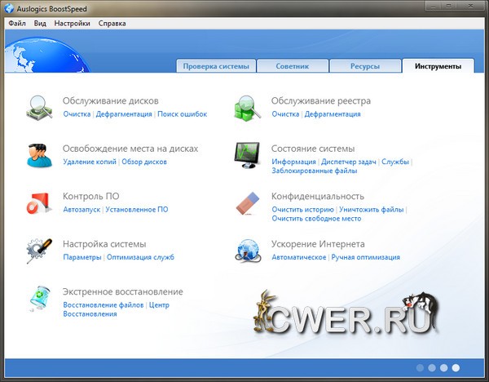Open the Файл menu
Viewport: 489px width, 382px height.
click(17, 24)
